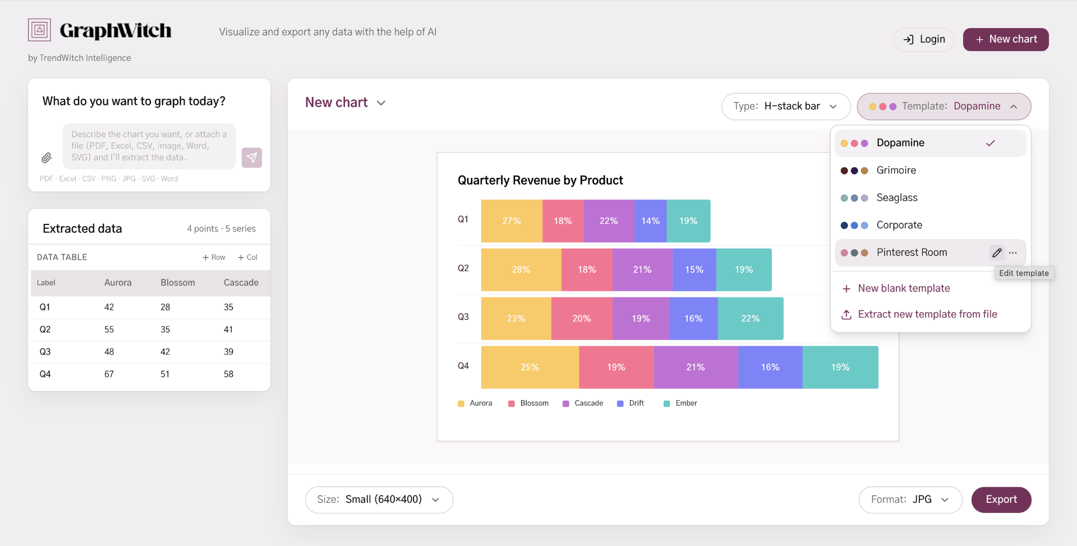Click the Blossom legend swatch
1077x546 pixels.
(x=512, y=403)
